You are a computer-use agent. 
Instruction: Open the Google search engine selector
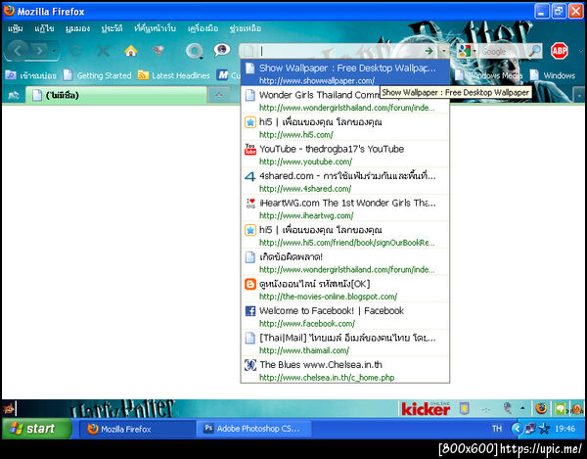pos(466,51)
